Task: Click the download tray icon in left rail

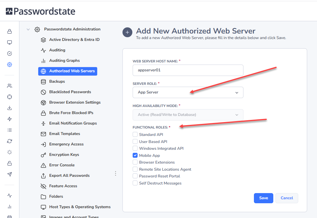Action: (x=10, y=108)
